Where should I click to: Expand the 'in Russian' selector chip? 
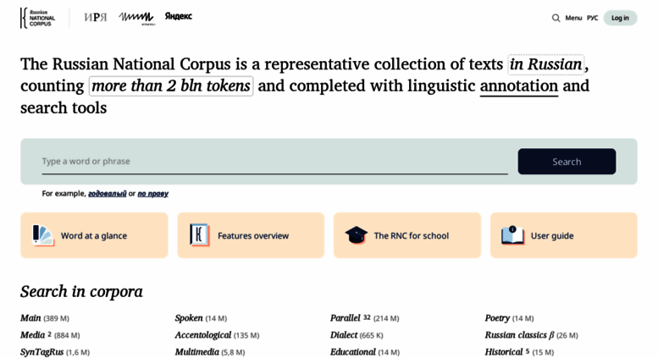(x=545, y=64)
